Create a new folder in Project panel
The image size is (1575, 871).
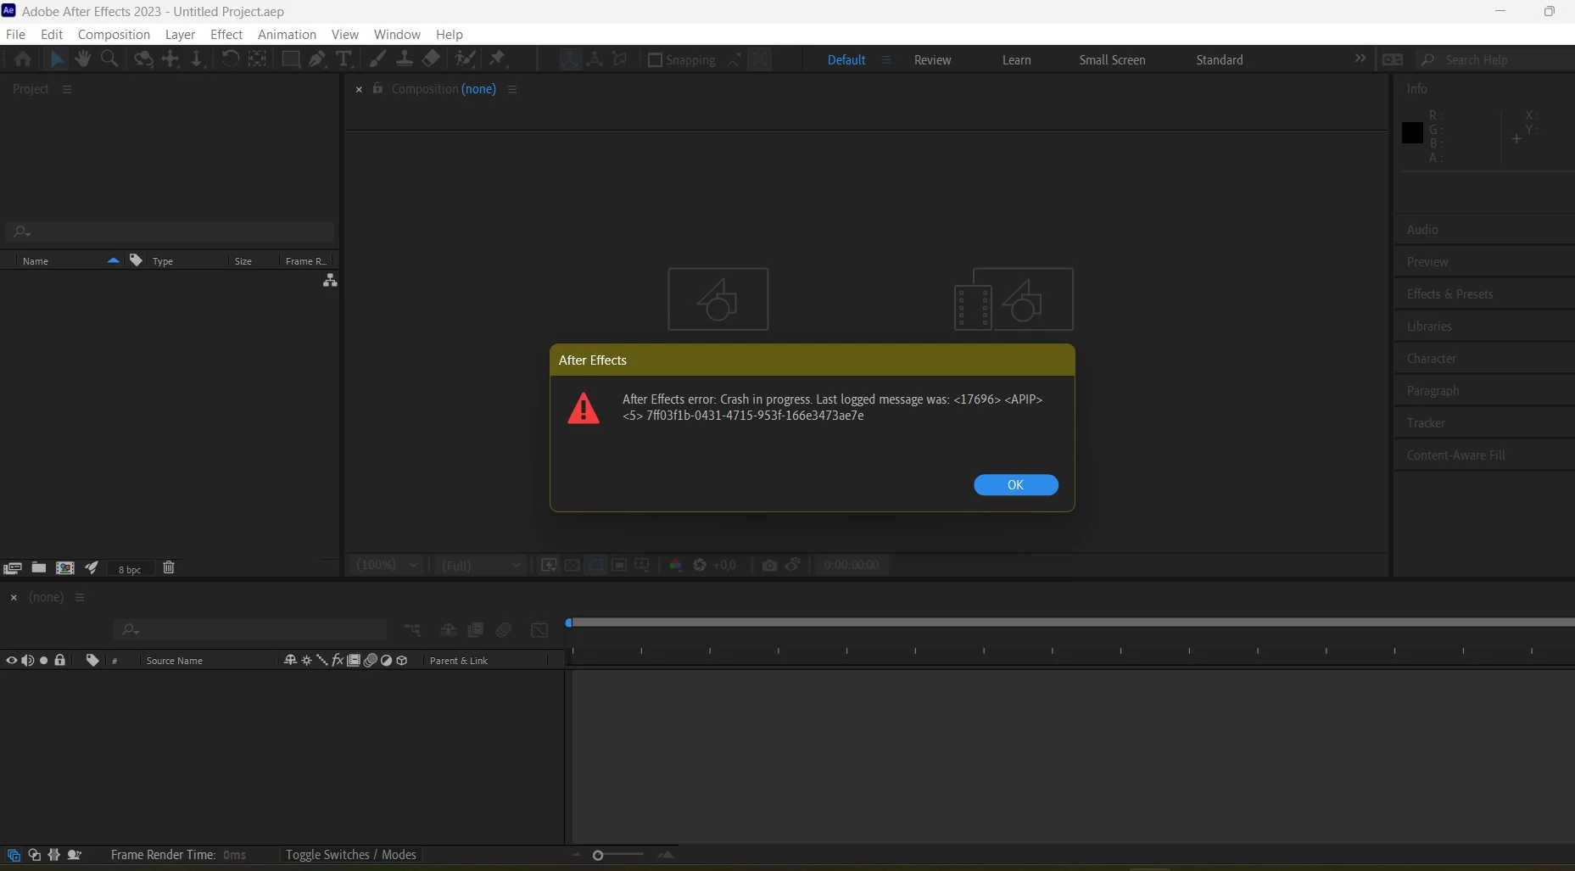point(39,567)
